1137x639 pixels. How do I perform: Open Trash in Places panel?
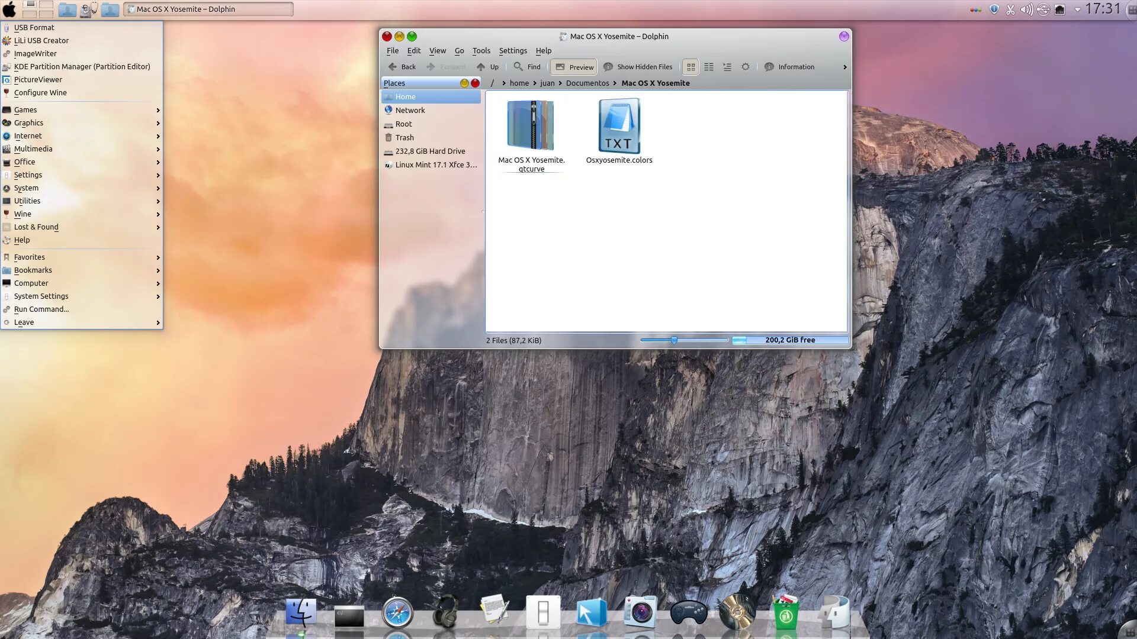[404, 138]
